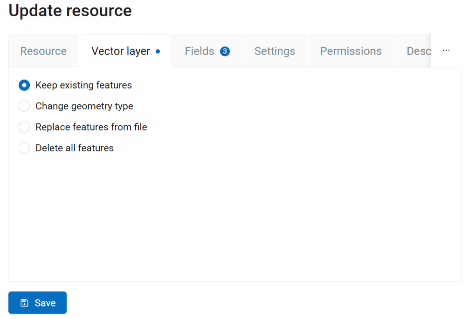Click the Save button
This screenshot has height=319, width=468.
pos(38,303)
